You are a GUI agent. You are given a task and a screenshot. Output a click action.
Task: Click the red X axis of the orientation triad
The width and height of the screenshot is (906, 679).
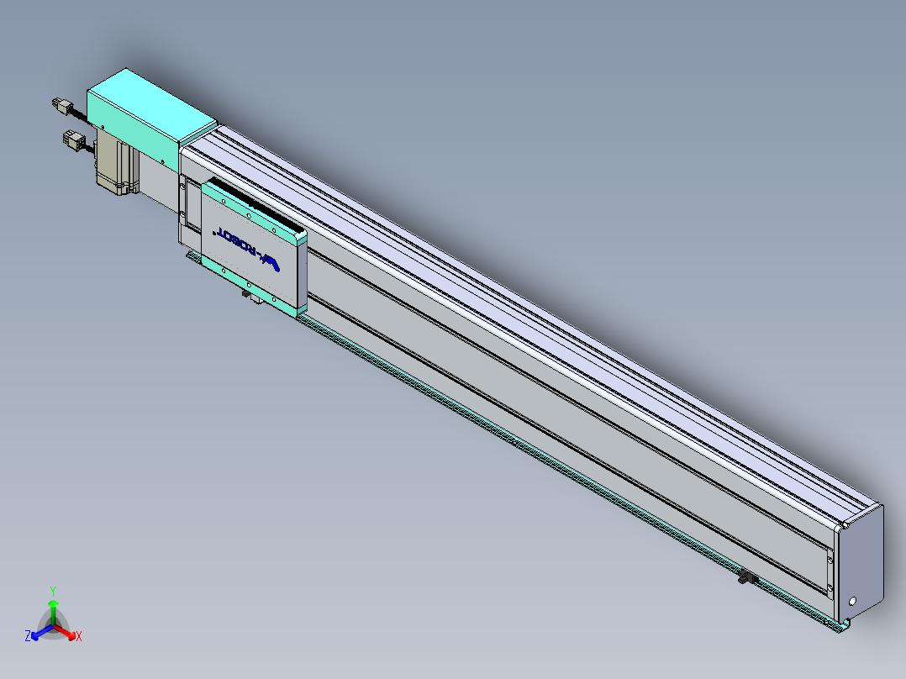click(x=68, y=634)
